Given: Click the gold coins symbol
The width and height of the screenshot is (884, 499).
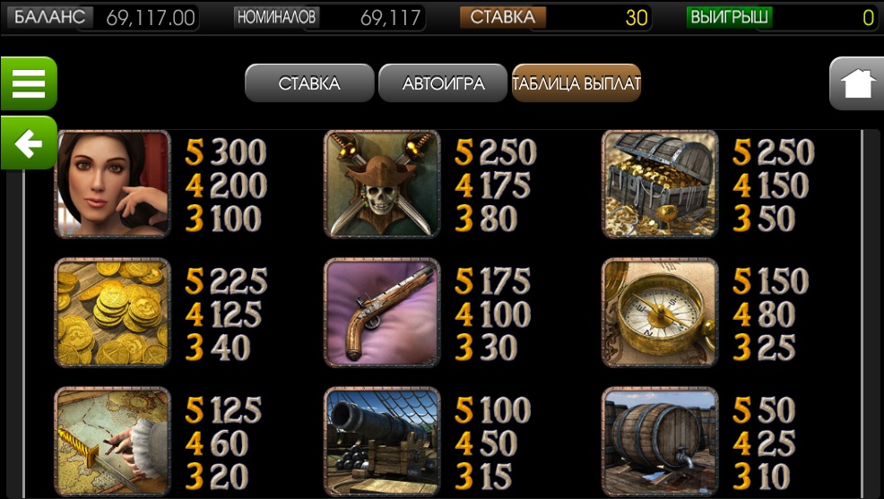Looking at the screenshot, I should click(x=113, y=312).
